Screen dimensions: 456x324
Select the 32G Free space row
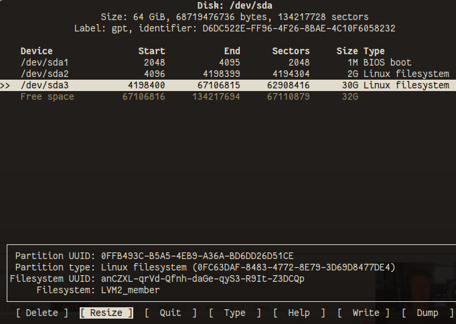(x=228, y=96)
